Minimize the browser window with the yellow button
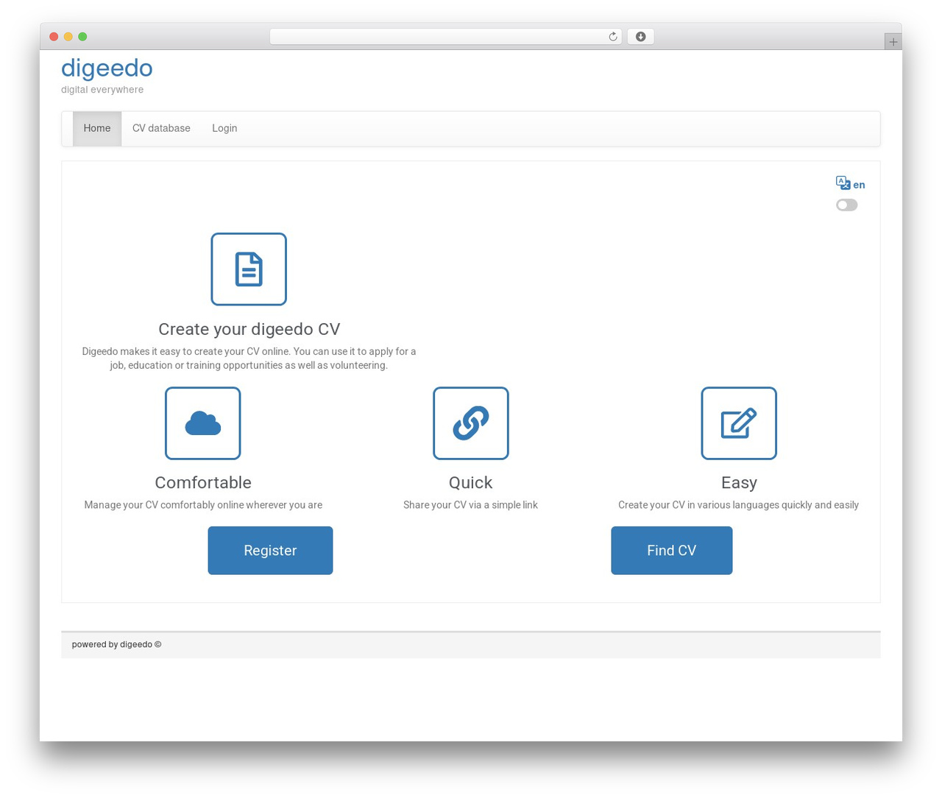Image resolution: width=942 pixels, height=798 pixels. tap(68, 37)
